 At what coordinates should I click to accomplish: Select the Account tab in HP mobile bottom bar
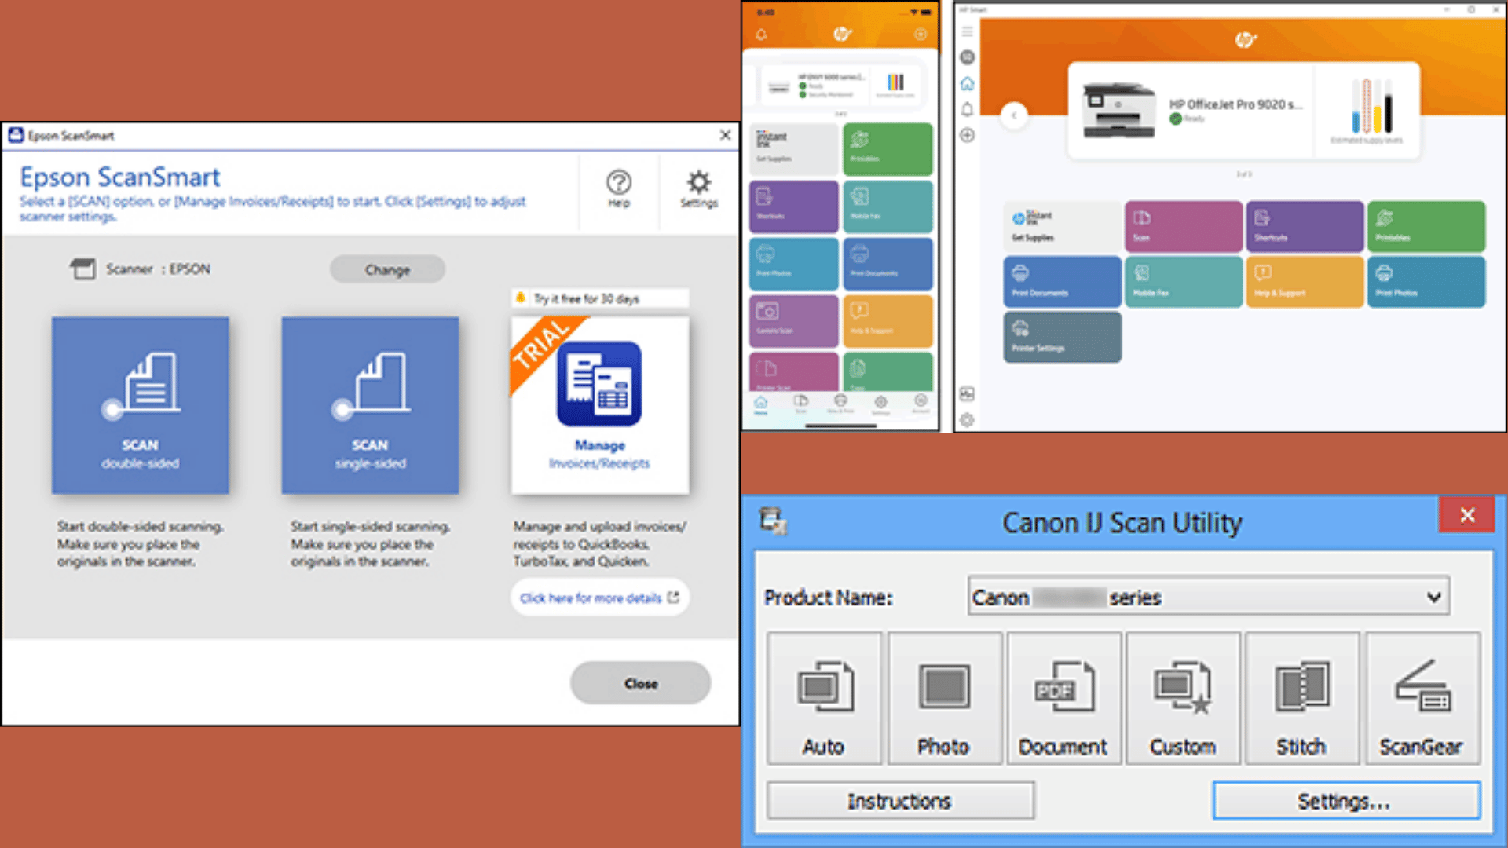click(x=921, y=404)
